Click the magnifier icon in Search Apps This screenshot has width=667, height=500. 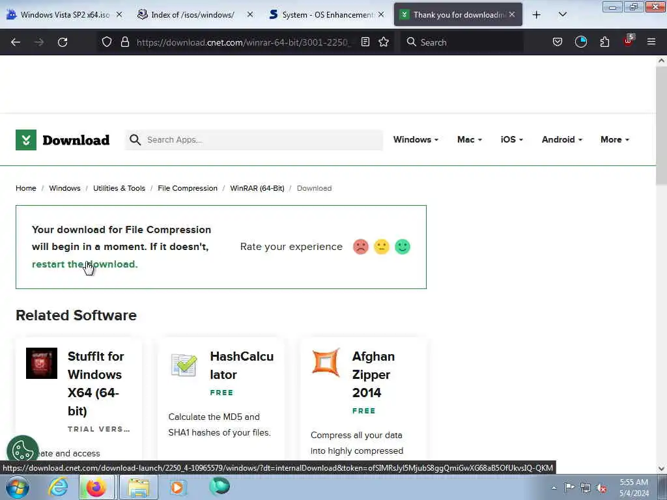point(135,139)
